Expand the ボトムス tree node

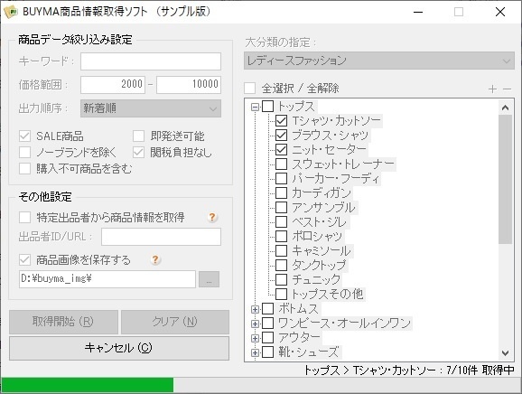tap(255, 309)
